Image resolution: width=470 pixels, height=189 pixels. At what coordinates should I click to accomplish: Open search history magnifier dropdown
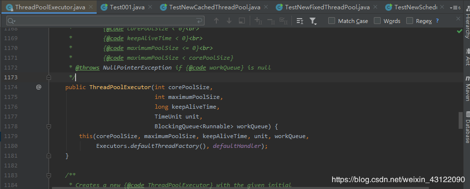[x=12, y=21]
